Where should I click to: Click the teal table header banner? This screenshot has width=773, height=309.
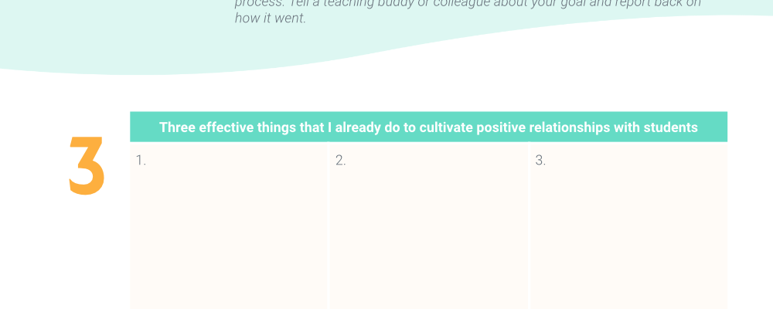(428, 127)
